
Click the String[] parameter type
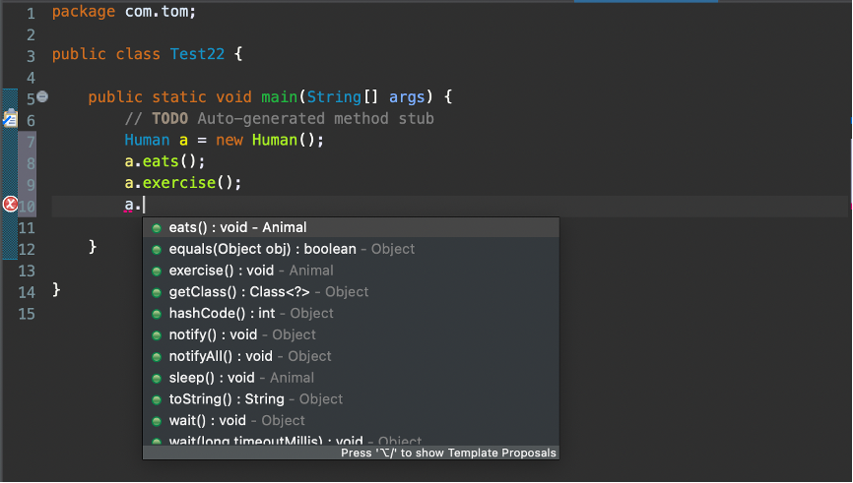pos(342,97)
